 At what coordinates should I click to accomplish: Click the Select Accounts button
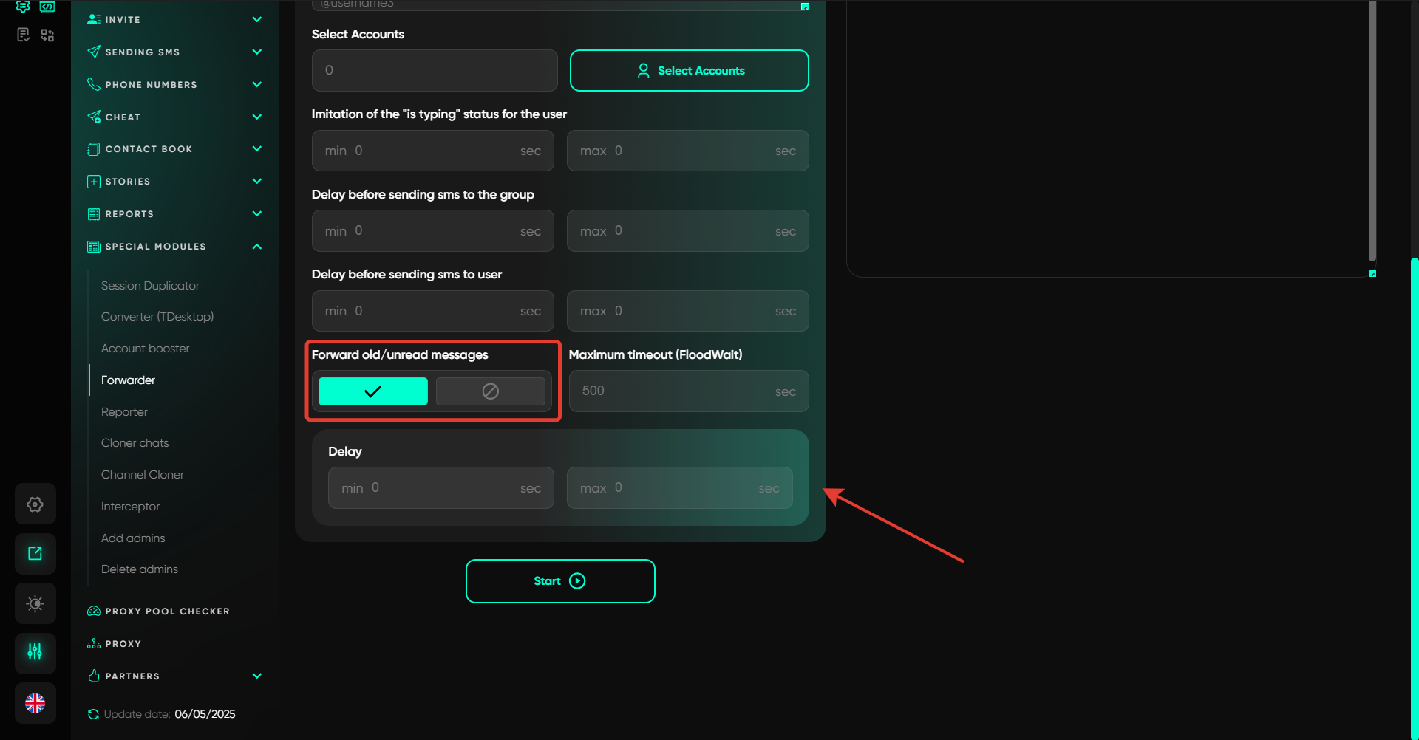pos(689,71)
